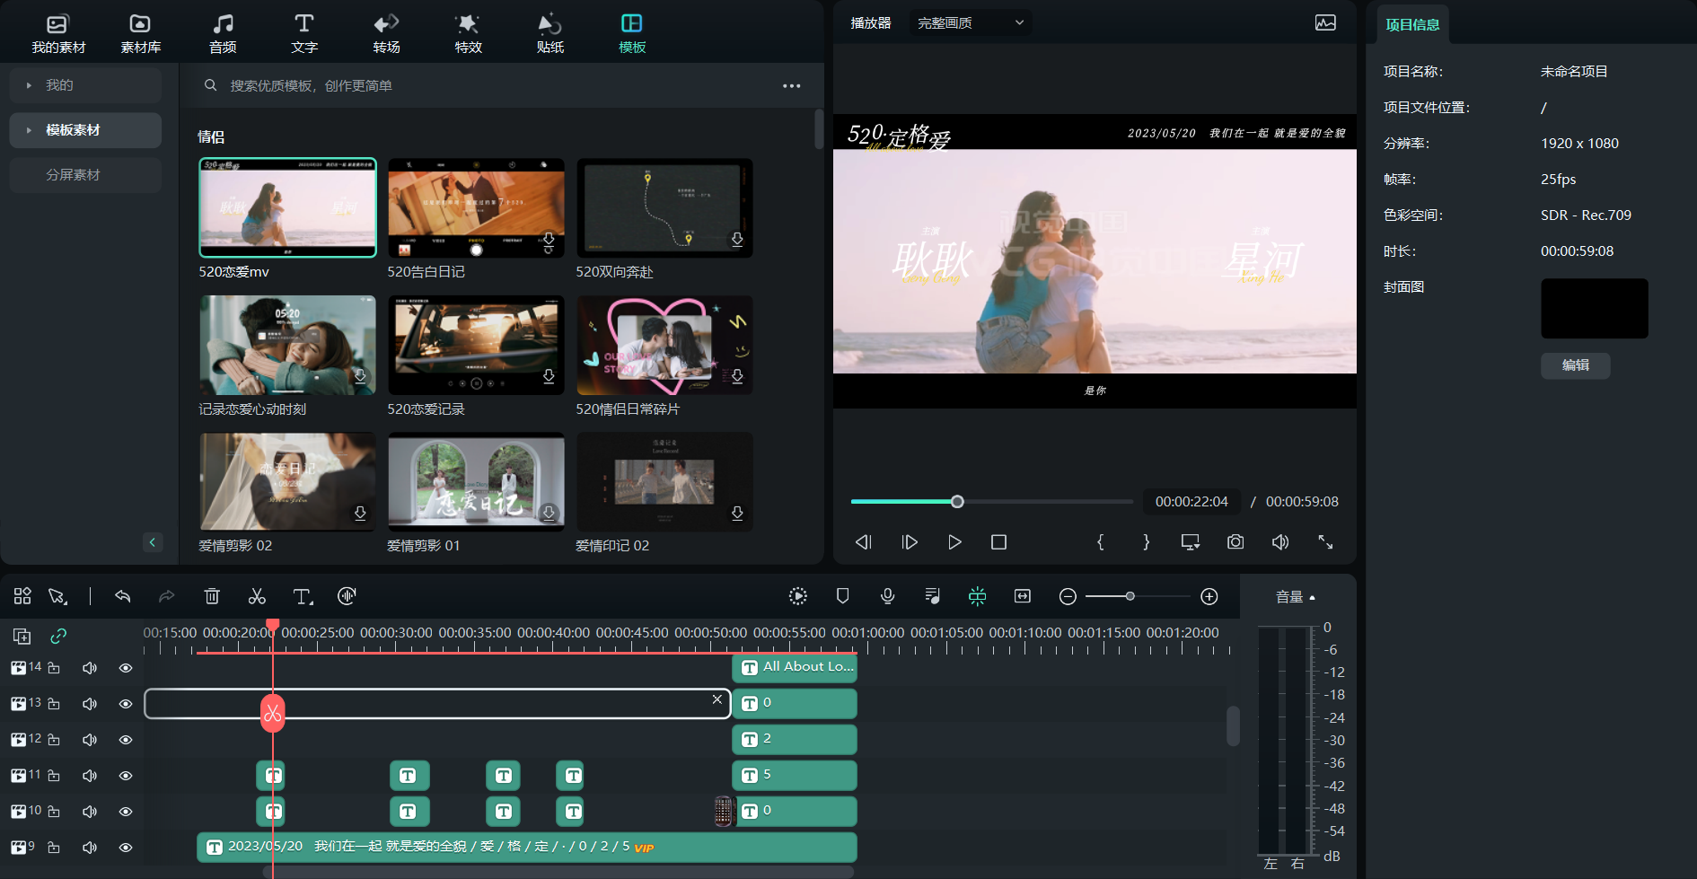Click the microphone voiceover record icon
Viewport: 1697px width, 879px height.
[887, 596]
